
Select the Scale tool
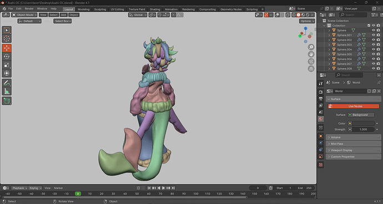pyautogui.click(x=7, y=65)
